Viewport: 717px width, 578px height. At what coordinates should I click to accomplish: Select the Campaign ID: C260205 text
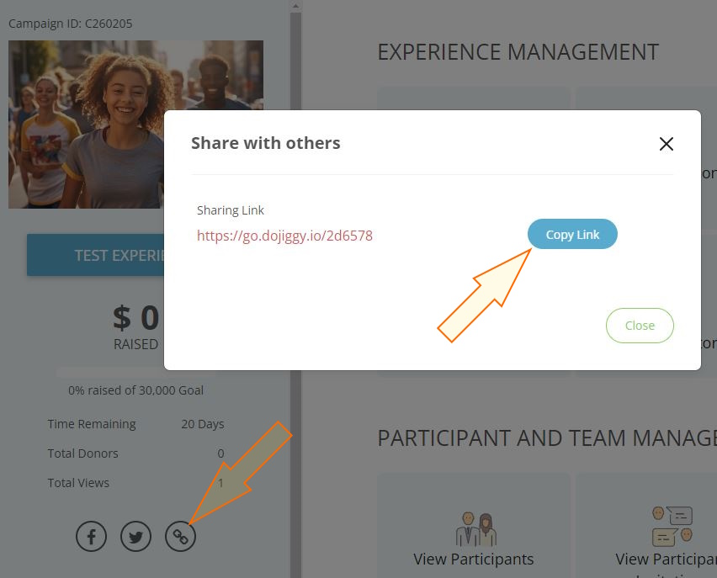(71, 24)
